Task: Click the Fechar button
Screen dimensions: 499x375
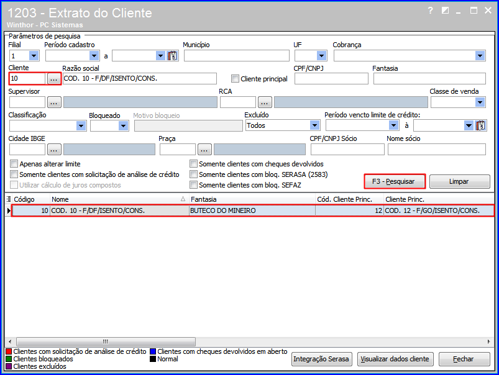Action: (x=464, y=359)
